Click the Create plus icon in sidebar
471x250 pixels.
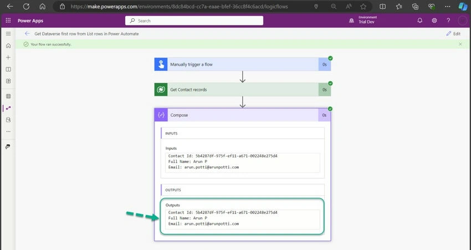[8, 58]
